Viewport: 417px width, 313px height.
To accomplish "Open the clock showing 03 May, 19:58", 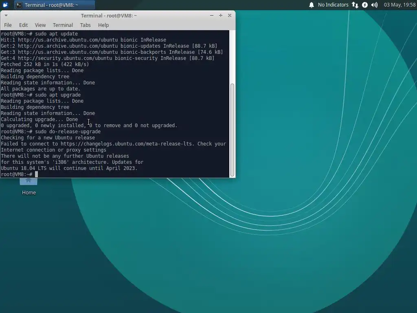I will coord(399,5).
